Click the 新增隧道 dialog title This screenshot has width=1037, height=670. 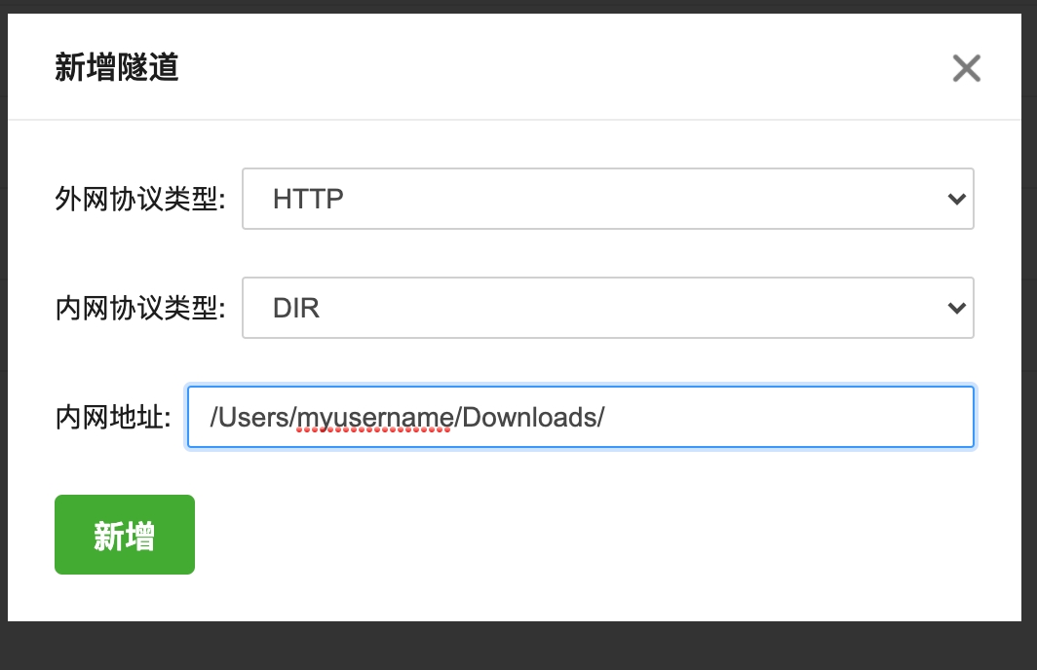click(x=116, y=67)
